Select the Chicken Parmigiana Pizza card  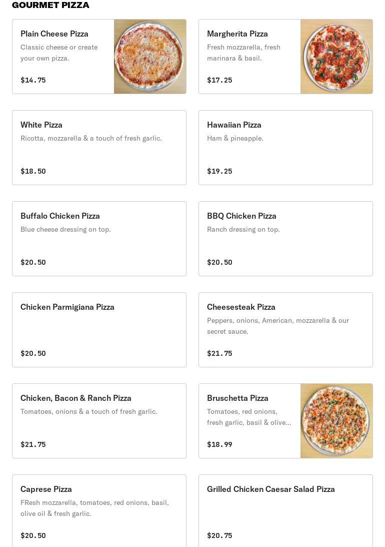pos(99,330)
